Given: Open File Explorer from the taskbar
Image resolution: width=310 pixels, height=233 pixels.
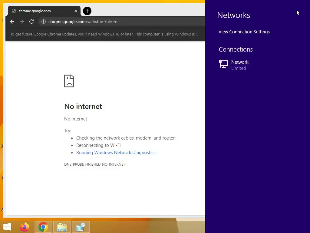Looking at the screenshot, I should click(62, 227).
